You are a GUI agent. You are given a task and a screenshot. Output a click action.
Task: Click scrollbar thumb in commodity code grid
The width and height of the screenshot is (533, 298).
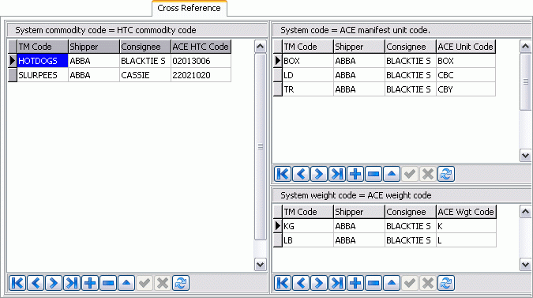coord(261,146)
